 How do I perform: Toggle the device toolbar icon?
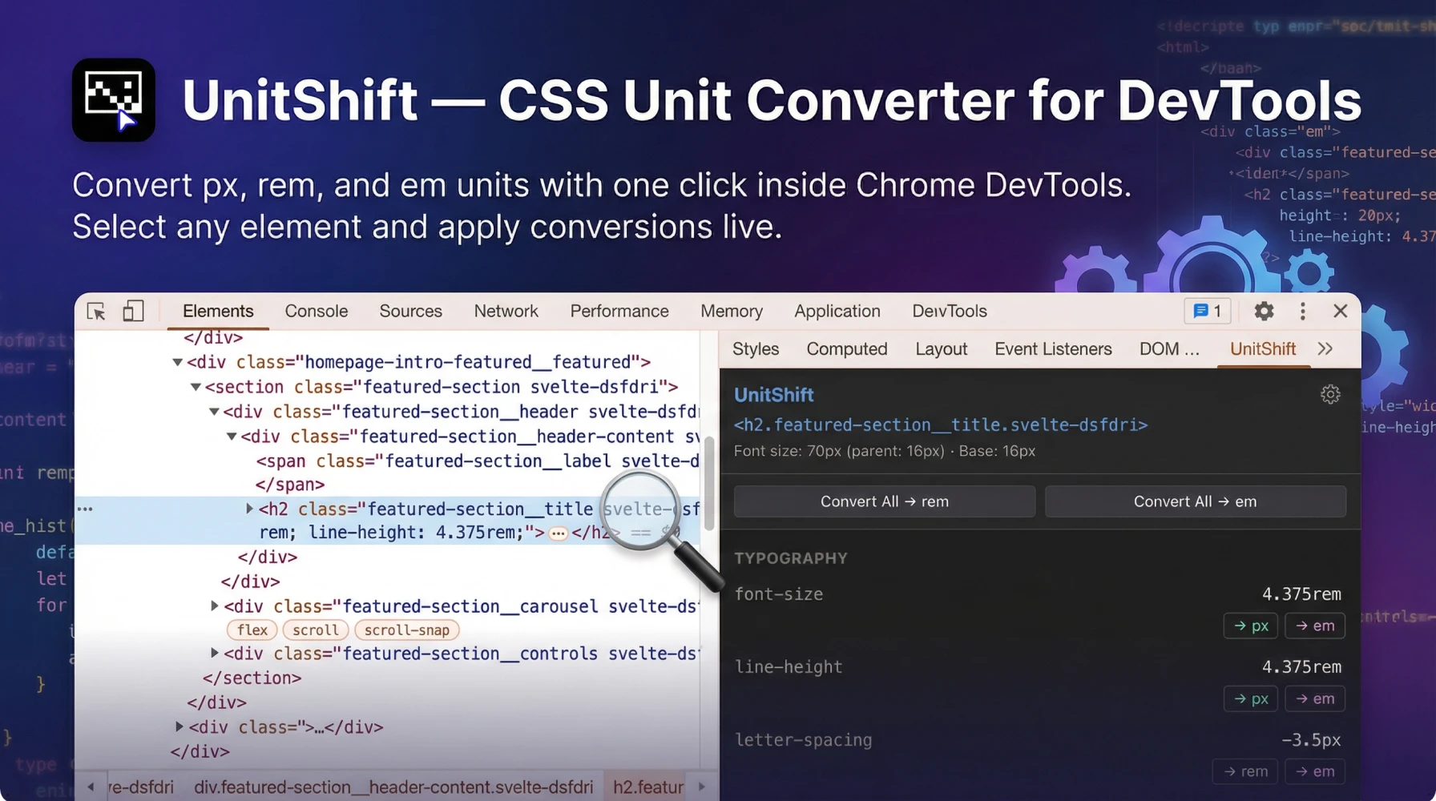133,311
